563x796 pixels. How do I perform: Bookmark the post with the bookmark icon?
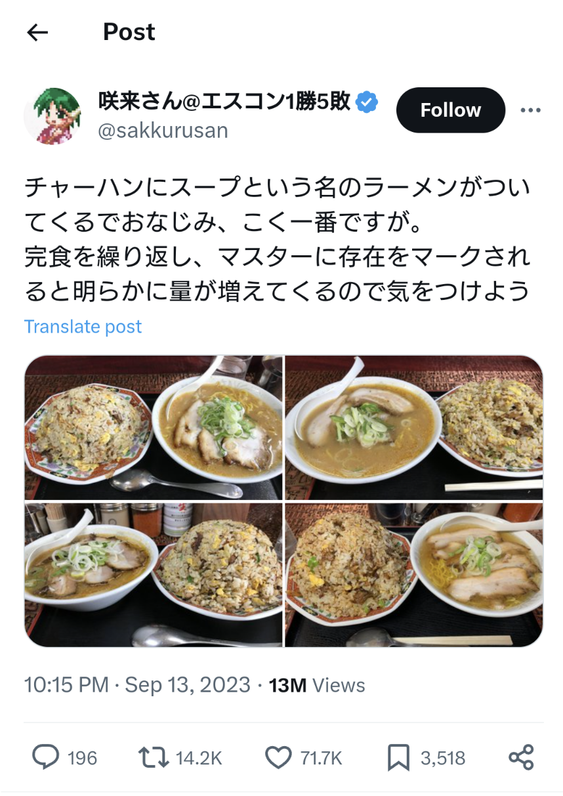pos(398,758)
